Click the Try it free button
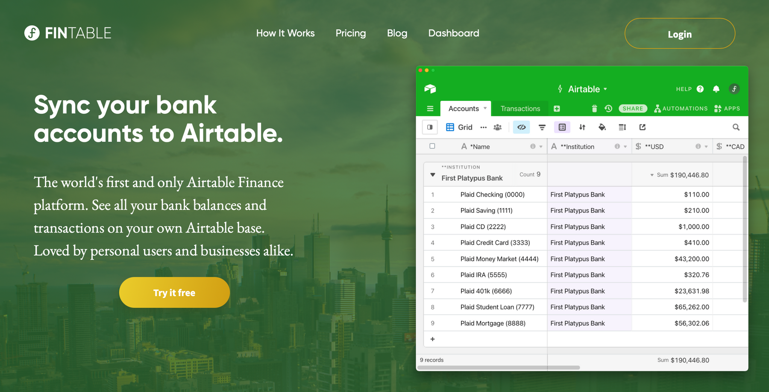Image resolution: width=769 pixels, height=392 pixels. pos(174,292)
